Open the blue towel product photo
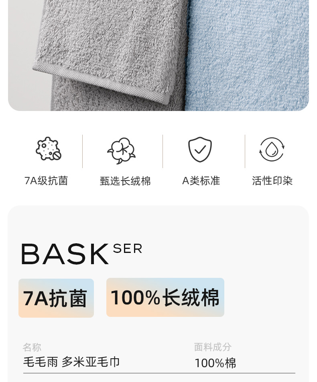The image size is (317, 382). (x=247, y=55)
